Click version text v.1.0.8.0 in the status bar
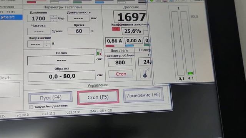 [23, 115]
